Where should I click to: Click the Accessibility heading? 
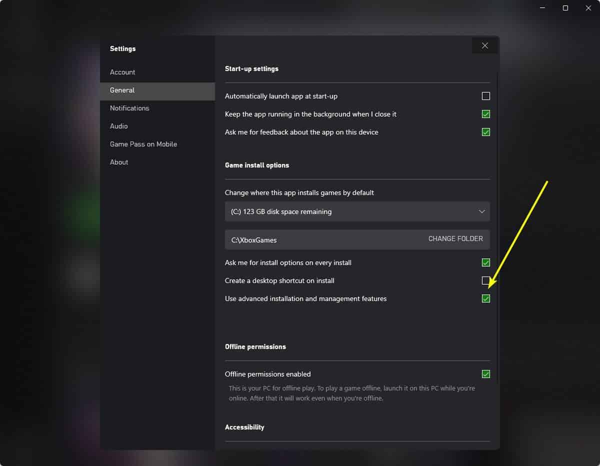coord(244,427)
